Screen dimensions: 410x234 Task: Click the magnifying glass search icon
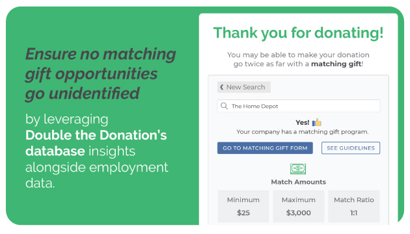(x=224, y=106)
